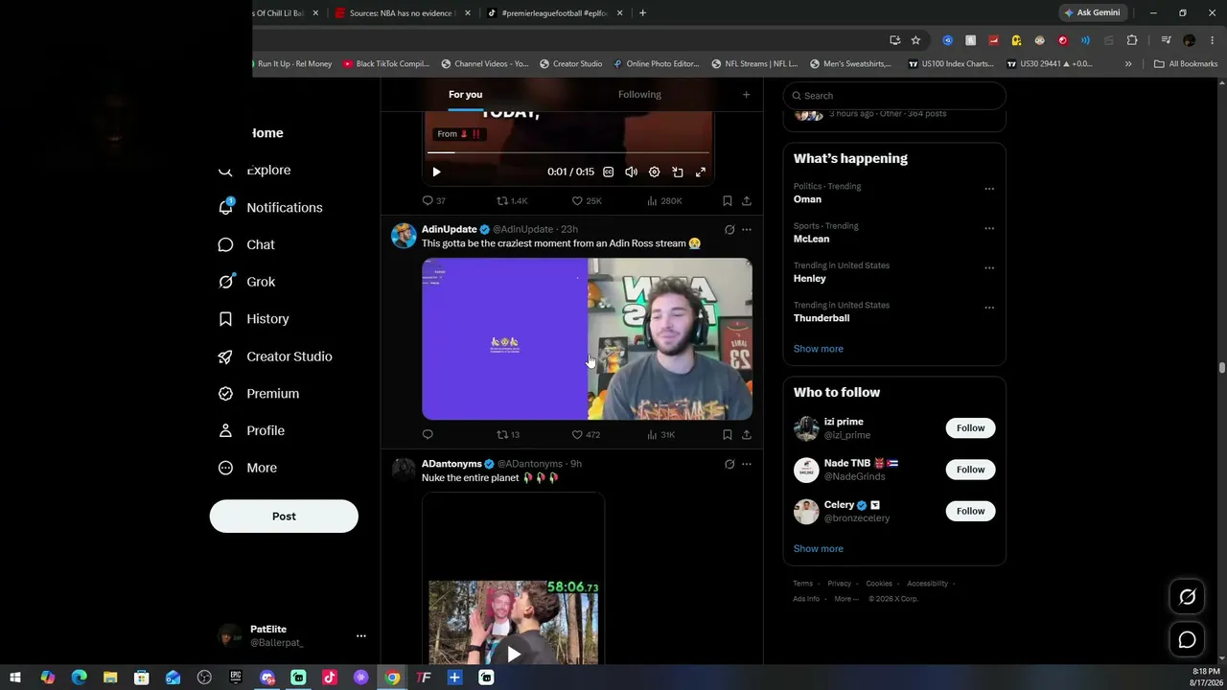View analytics of the AdinUpdate post
The height and width of the screenshot is (690, 1227).
pyautogui.click(x=660, y=434)
